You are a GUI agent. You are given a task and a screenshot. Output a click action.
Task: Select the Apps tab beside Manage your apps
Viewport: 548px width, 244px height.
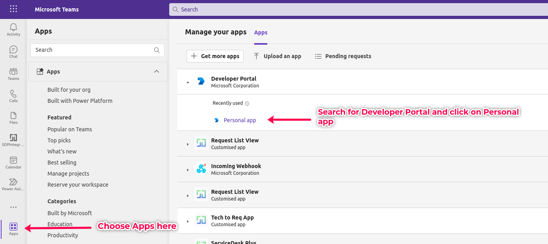pos(261,33)
